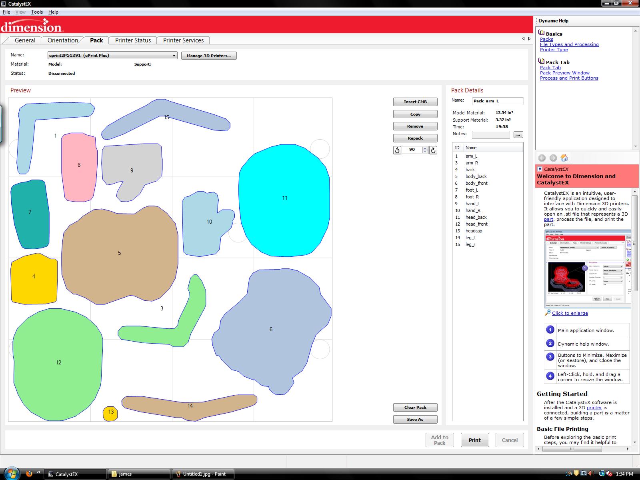Screen dimensions: 640x480
Task: Launch Firefox from the quick launch bar
Action: point(29,474)
